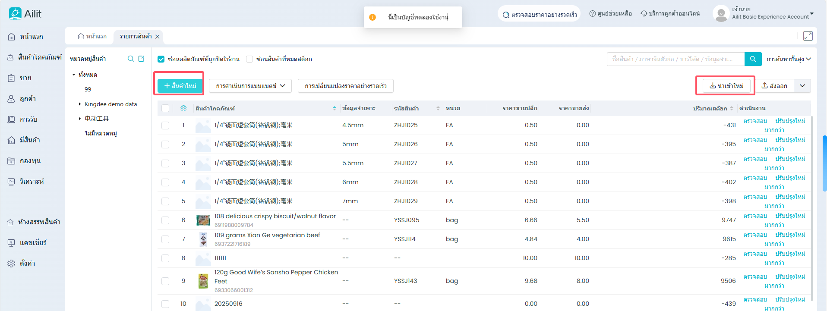This screenshot has height=311, width=827.
Task: Click the vertical scrollbar on the right
Action: [824, 163]
